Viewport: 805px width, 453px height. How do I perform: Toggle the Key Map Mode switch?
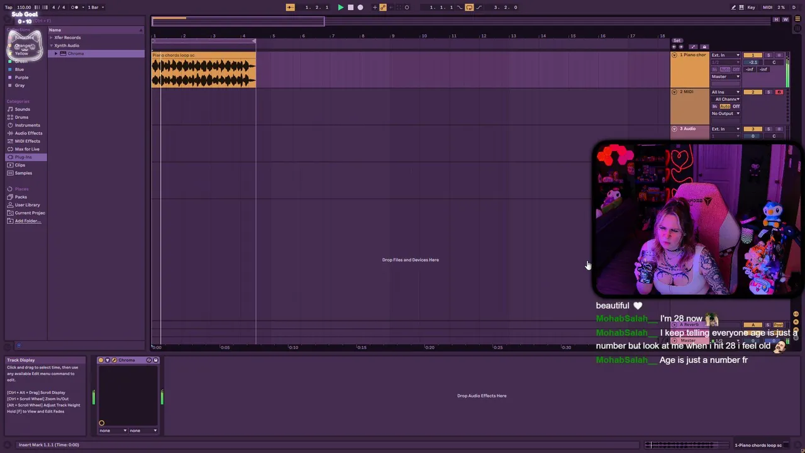click(x=751, y=7)
